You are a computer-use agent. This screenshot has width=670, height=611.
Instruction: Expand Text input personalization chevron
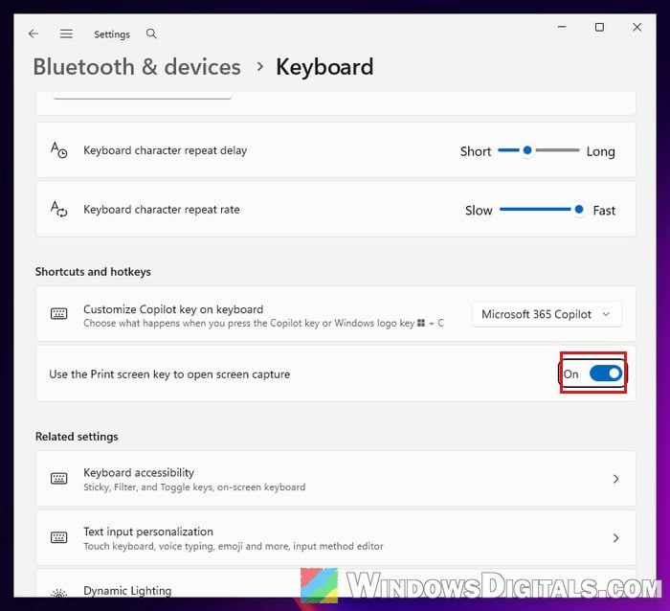point(615,538)
